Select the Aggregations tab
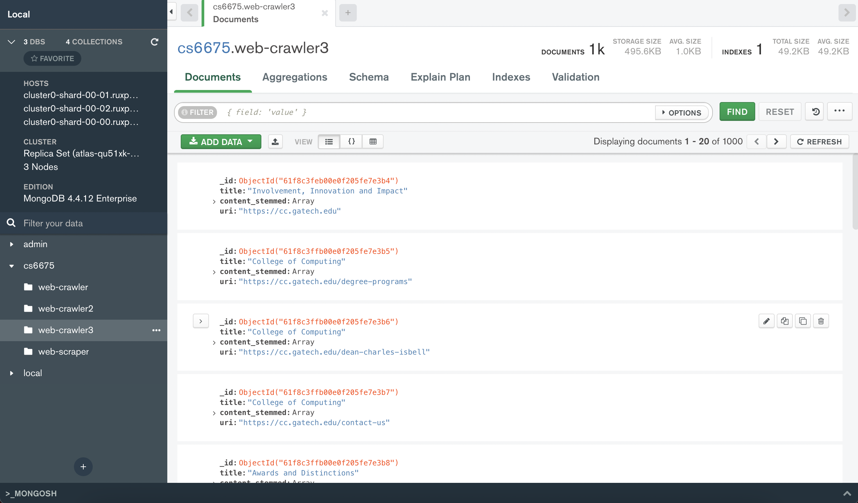This screenshot has width=858, height=503. tap(295, 77)
